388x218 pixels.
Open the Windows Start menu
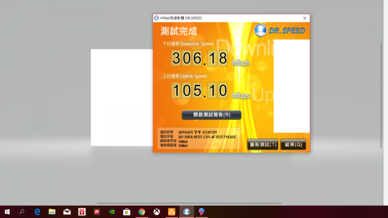click(7, 212)
